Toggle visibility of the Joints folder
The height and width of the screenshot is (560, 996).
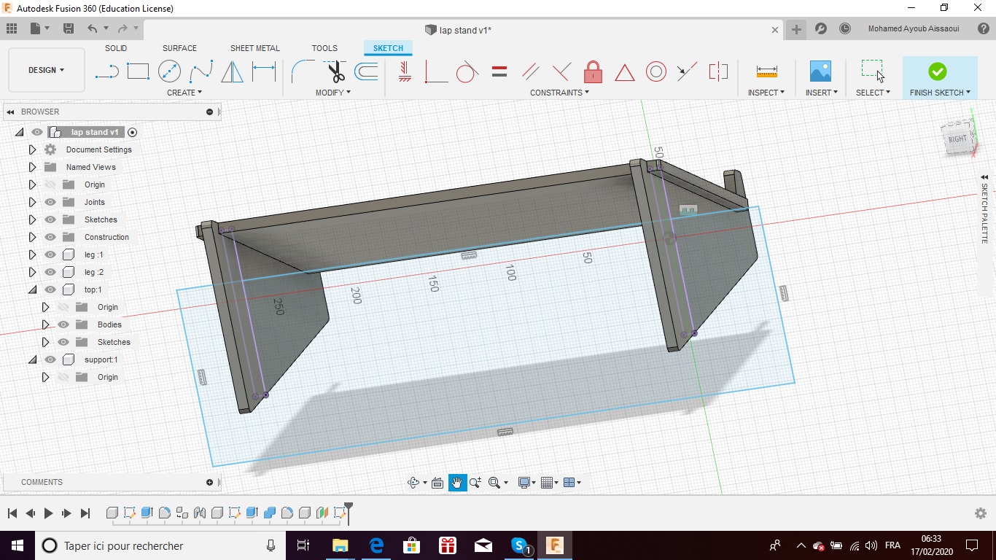pos(50,202)
